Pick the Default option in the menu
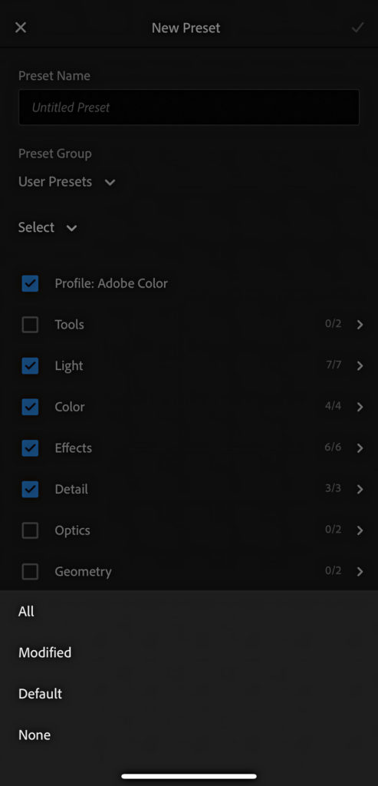The width and height of the screenshot is (378, 786). 189,694
